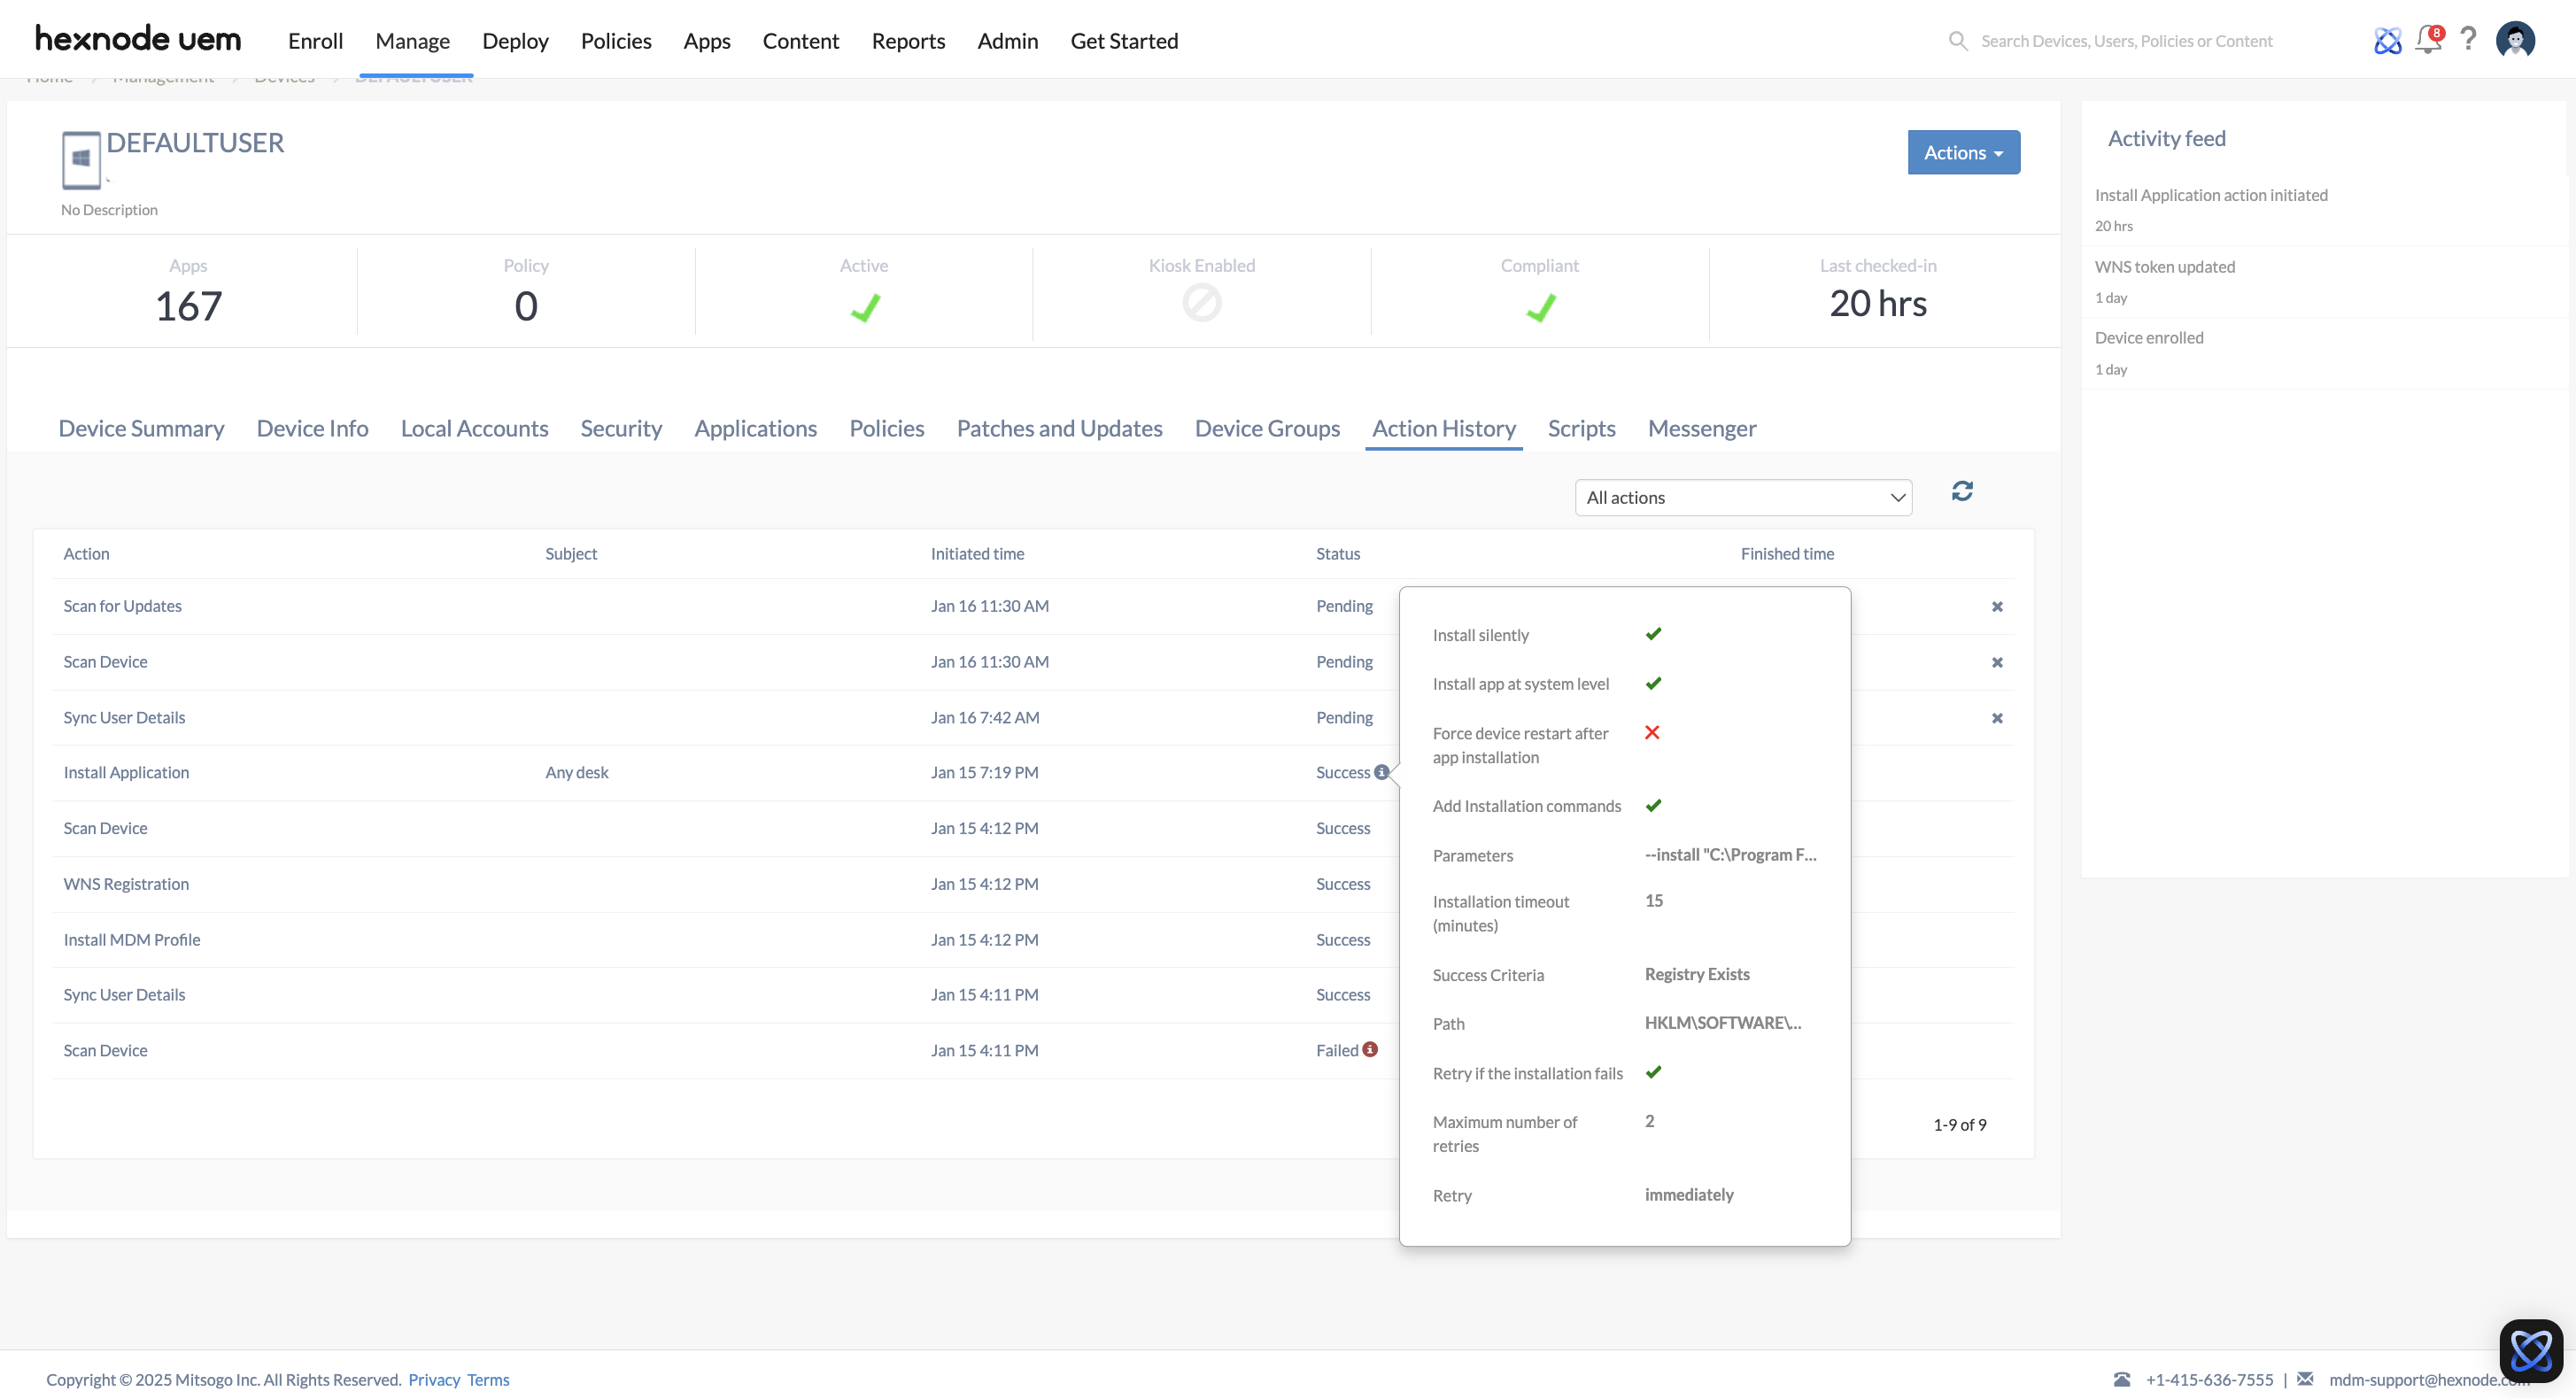Image resolution: width=2576 pixels, height=1399 pixels.
Task: Open the Admin menu
Action: point(1007,41)
